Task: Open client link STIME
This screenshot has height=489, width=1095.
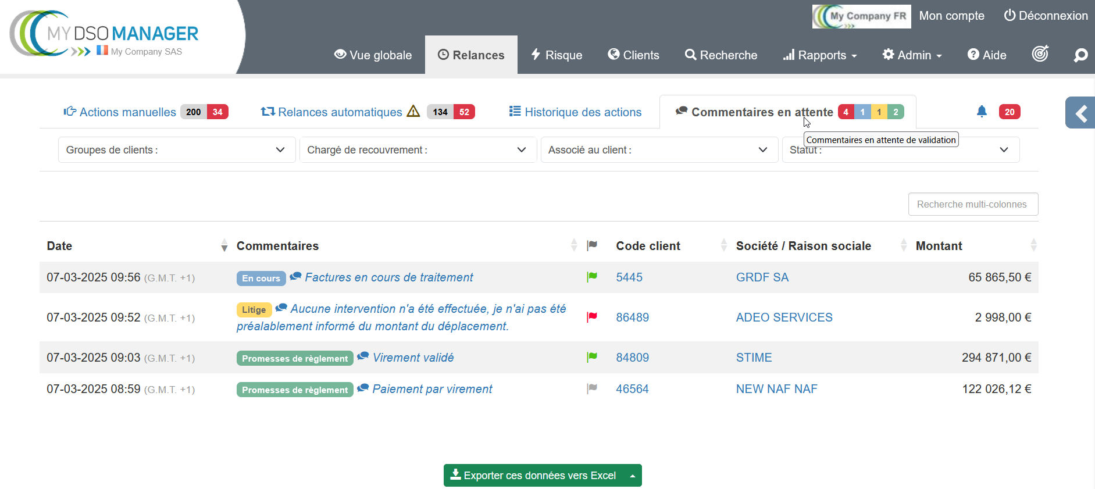Action: (x=754, y=358)
